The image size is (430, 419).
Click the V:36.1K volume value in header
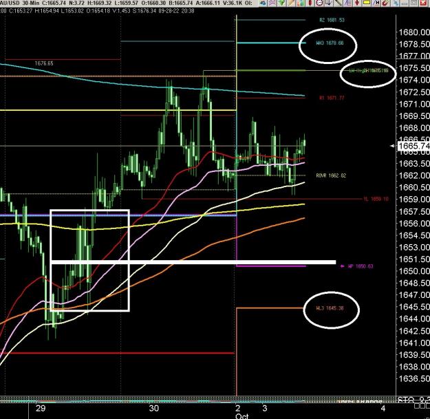coord(233,3)
